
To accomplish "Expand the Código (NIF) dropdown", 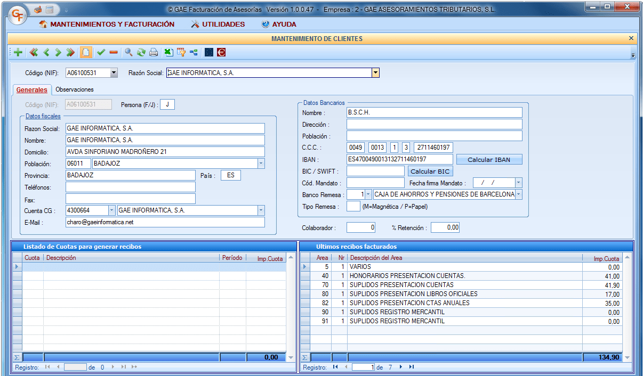I will pyautogui.click(x=114, y=73).
